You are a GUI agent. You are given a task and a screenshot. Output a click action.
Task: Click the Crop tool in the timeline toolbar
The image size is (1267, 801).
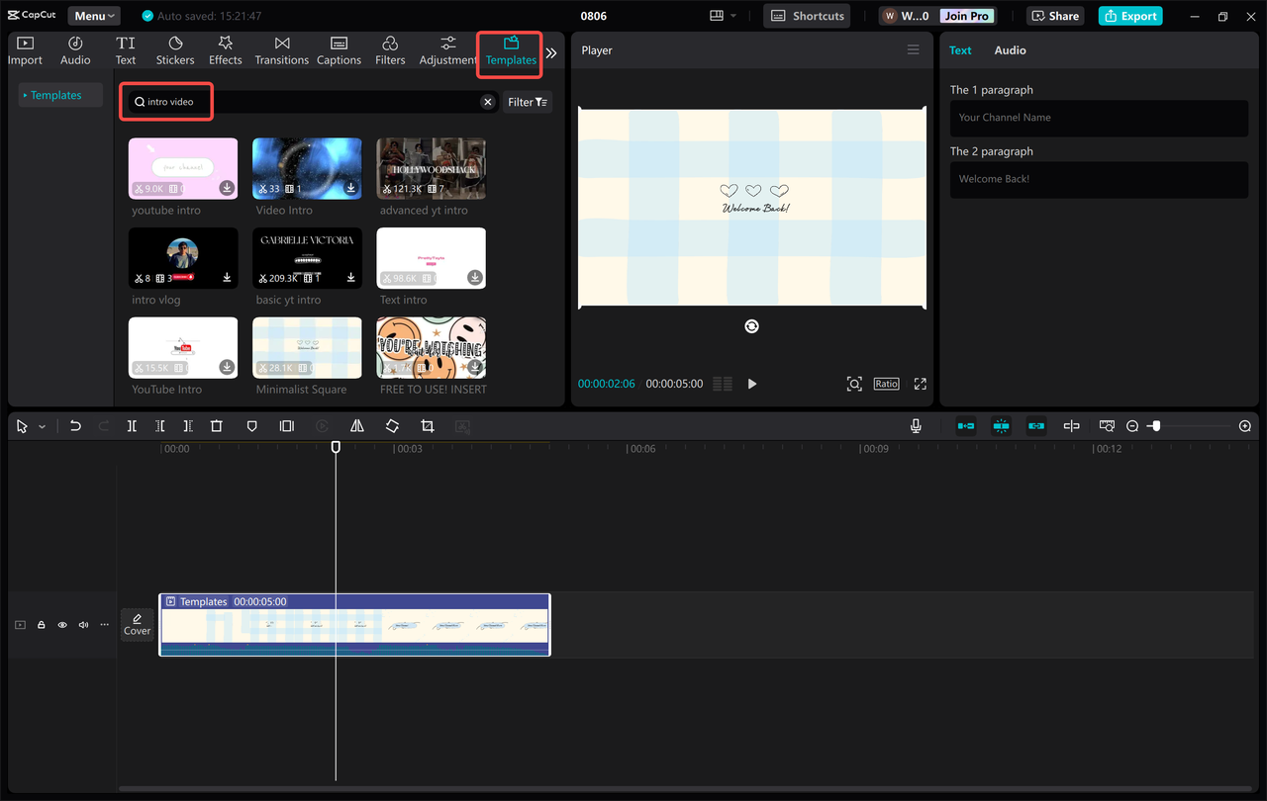(427, 425)
